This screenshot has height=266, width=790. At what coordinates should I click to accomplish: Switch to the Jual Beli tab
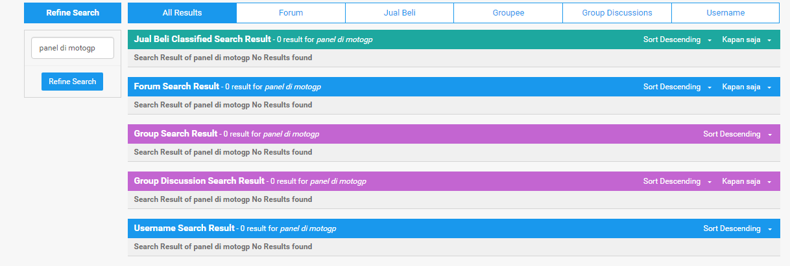tap(400, 13)
